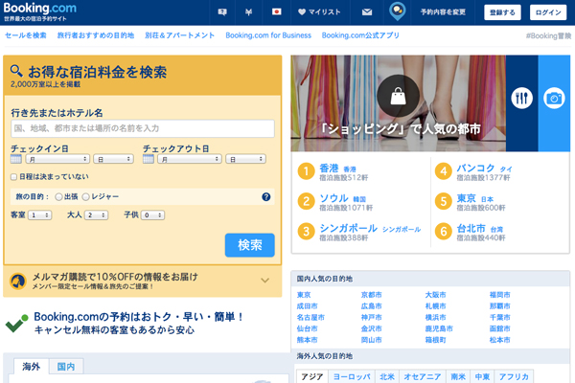Image resolution: width=575 pixels, height=383 pixels.
Task: Open セールを検索 link
Action: pos(26,35)
